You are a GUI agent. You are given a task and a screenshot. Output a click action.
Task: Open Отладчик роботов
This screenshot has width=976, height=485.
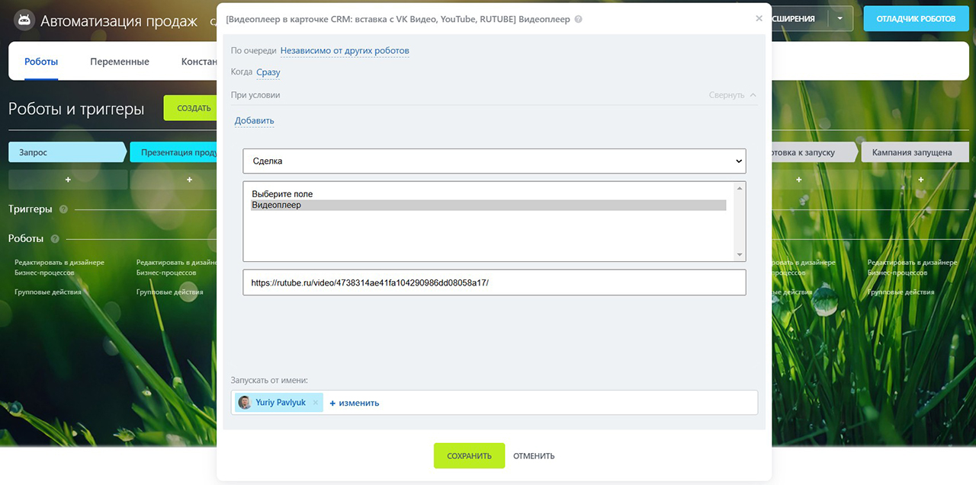[x=916, y=18]
